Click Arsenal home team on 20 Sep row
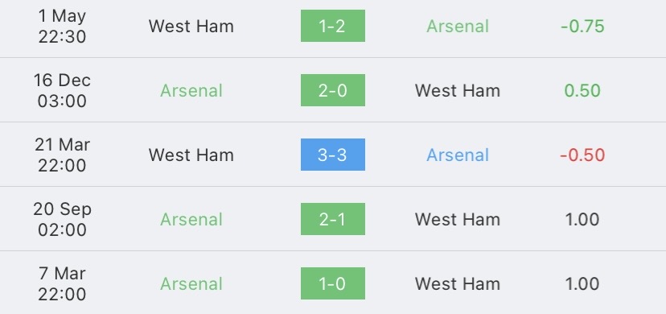The width and height of the screenshot is (666, 314). [x=191, y=220]
